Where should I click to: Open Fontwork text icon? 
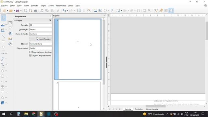click(112, 10)
